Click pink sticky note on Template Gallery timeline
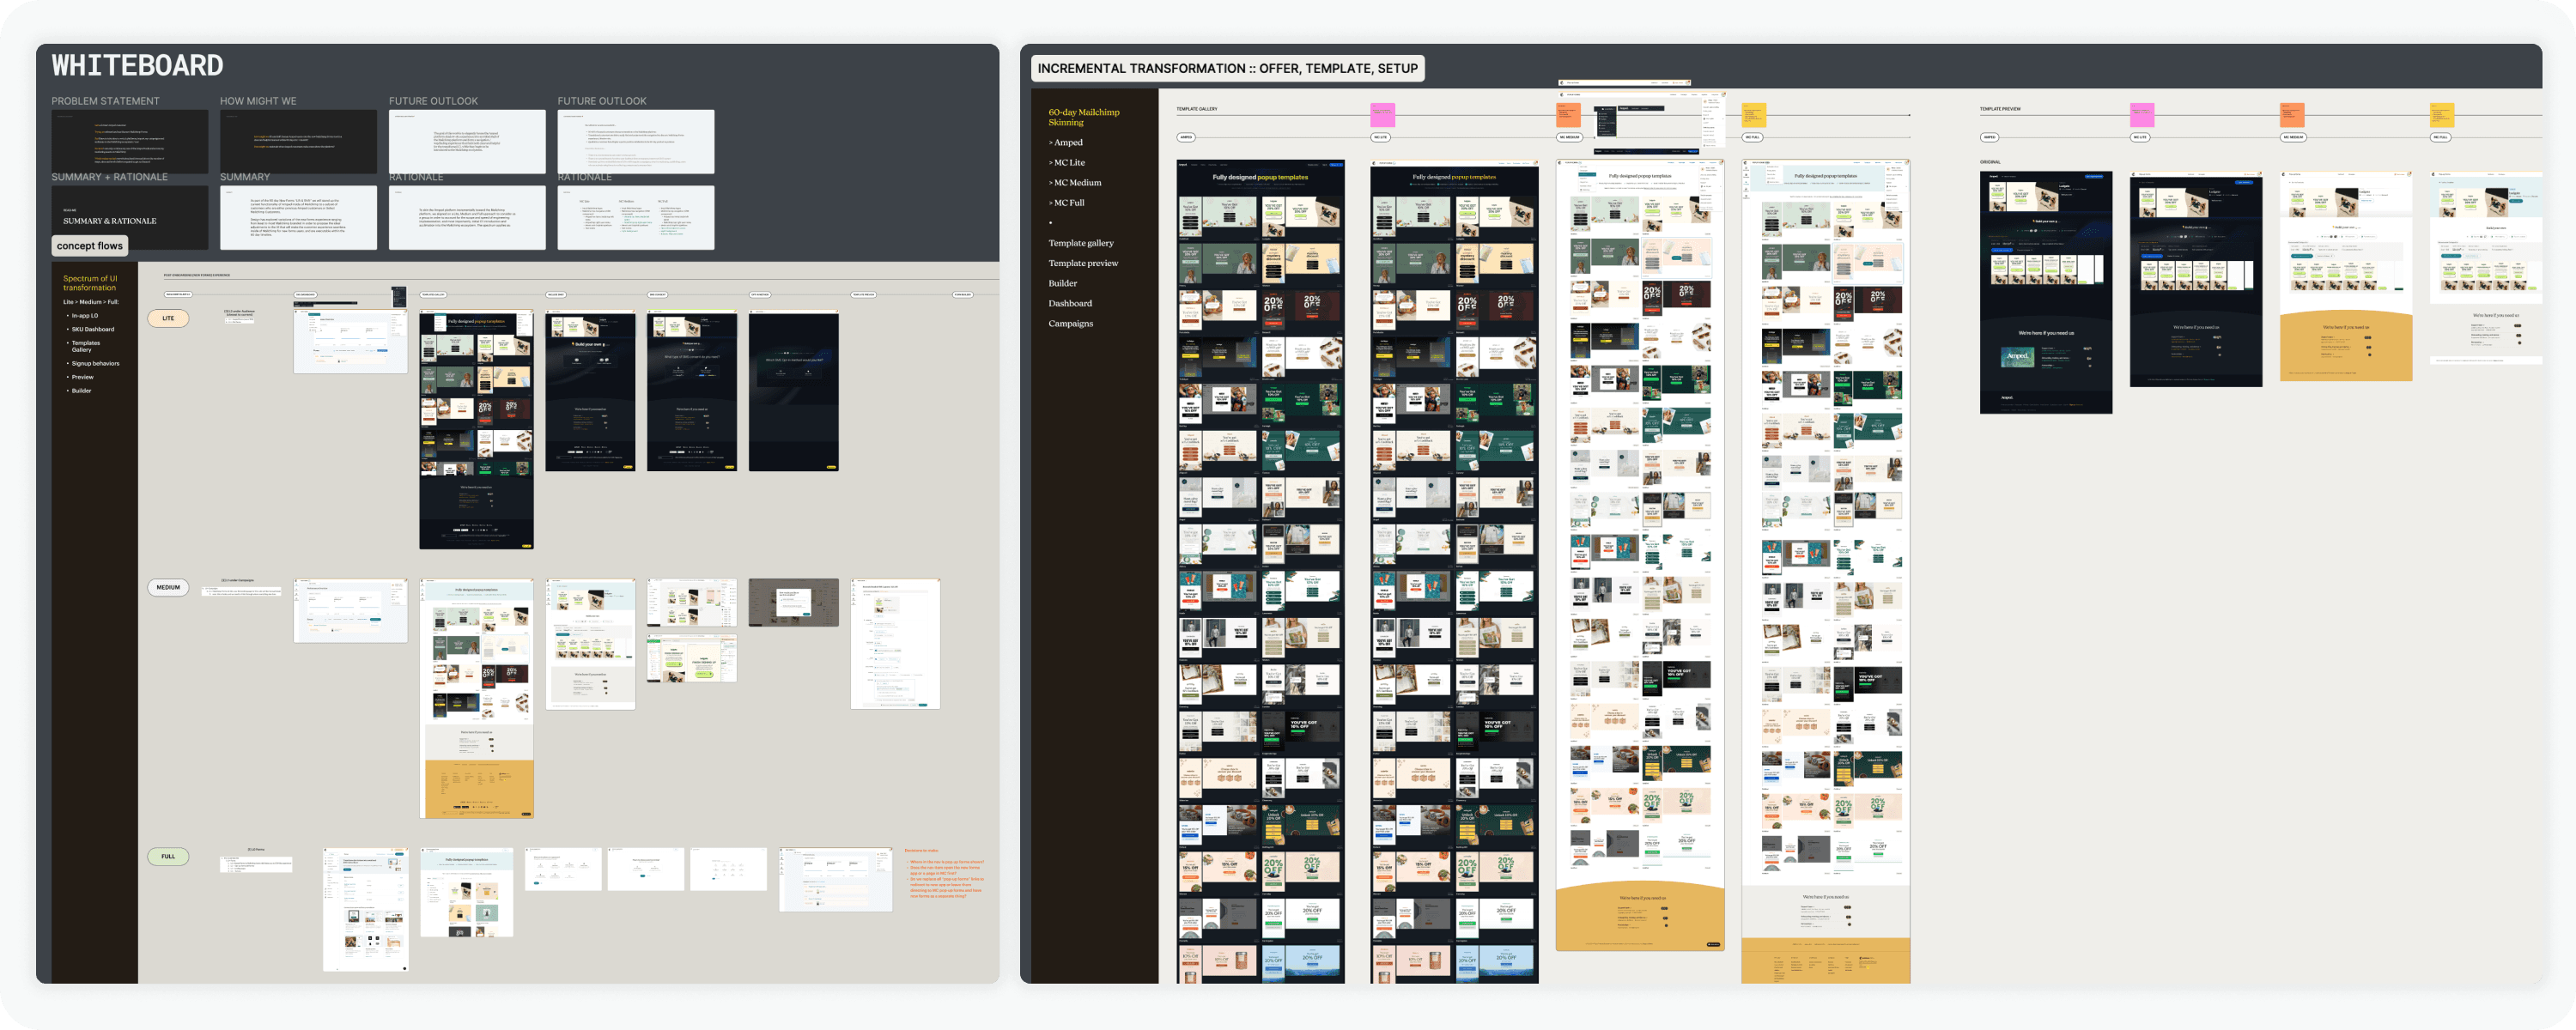The image size is (2576, 1030). [x=1382, y=114]
